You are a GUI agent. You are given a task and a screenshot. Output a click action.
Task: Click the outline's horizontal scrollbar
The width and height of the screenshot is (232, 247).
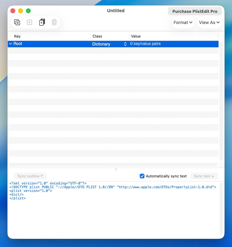click(113, 165)
